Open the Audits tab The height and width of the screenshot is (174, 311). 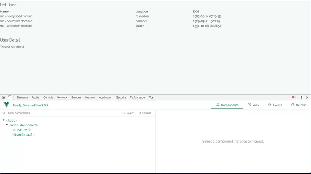[x=35, y=97]
